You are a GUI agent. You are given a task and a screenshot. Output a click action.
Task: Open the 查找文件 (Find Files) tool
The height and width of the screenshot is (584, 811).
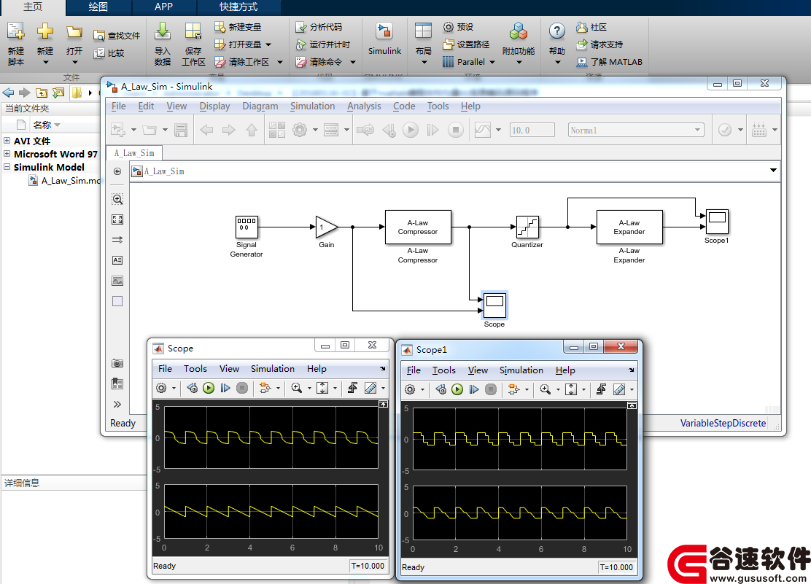click(117, 36)
